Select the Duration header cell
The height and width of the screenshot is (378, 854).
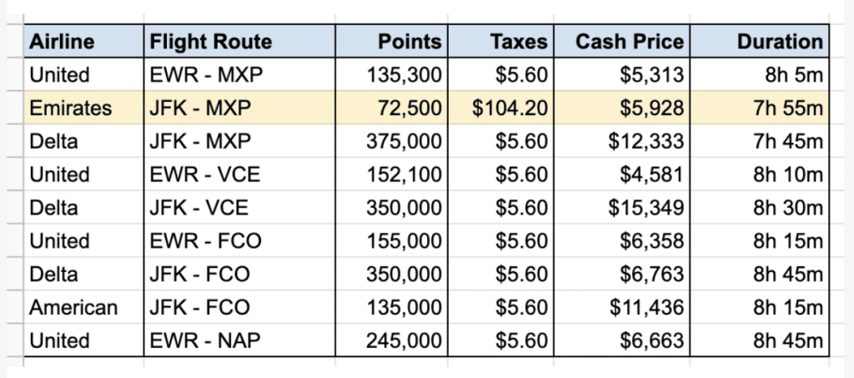[x=759, y=42]
